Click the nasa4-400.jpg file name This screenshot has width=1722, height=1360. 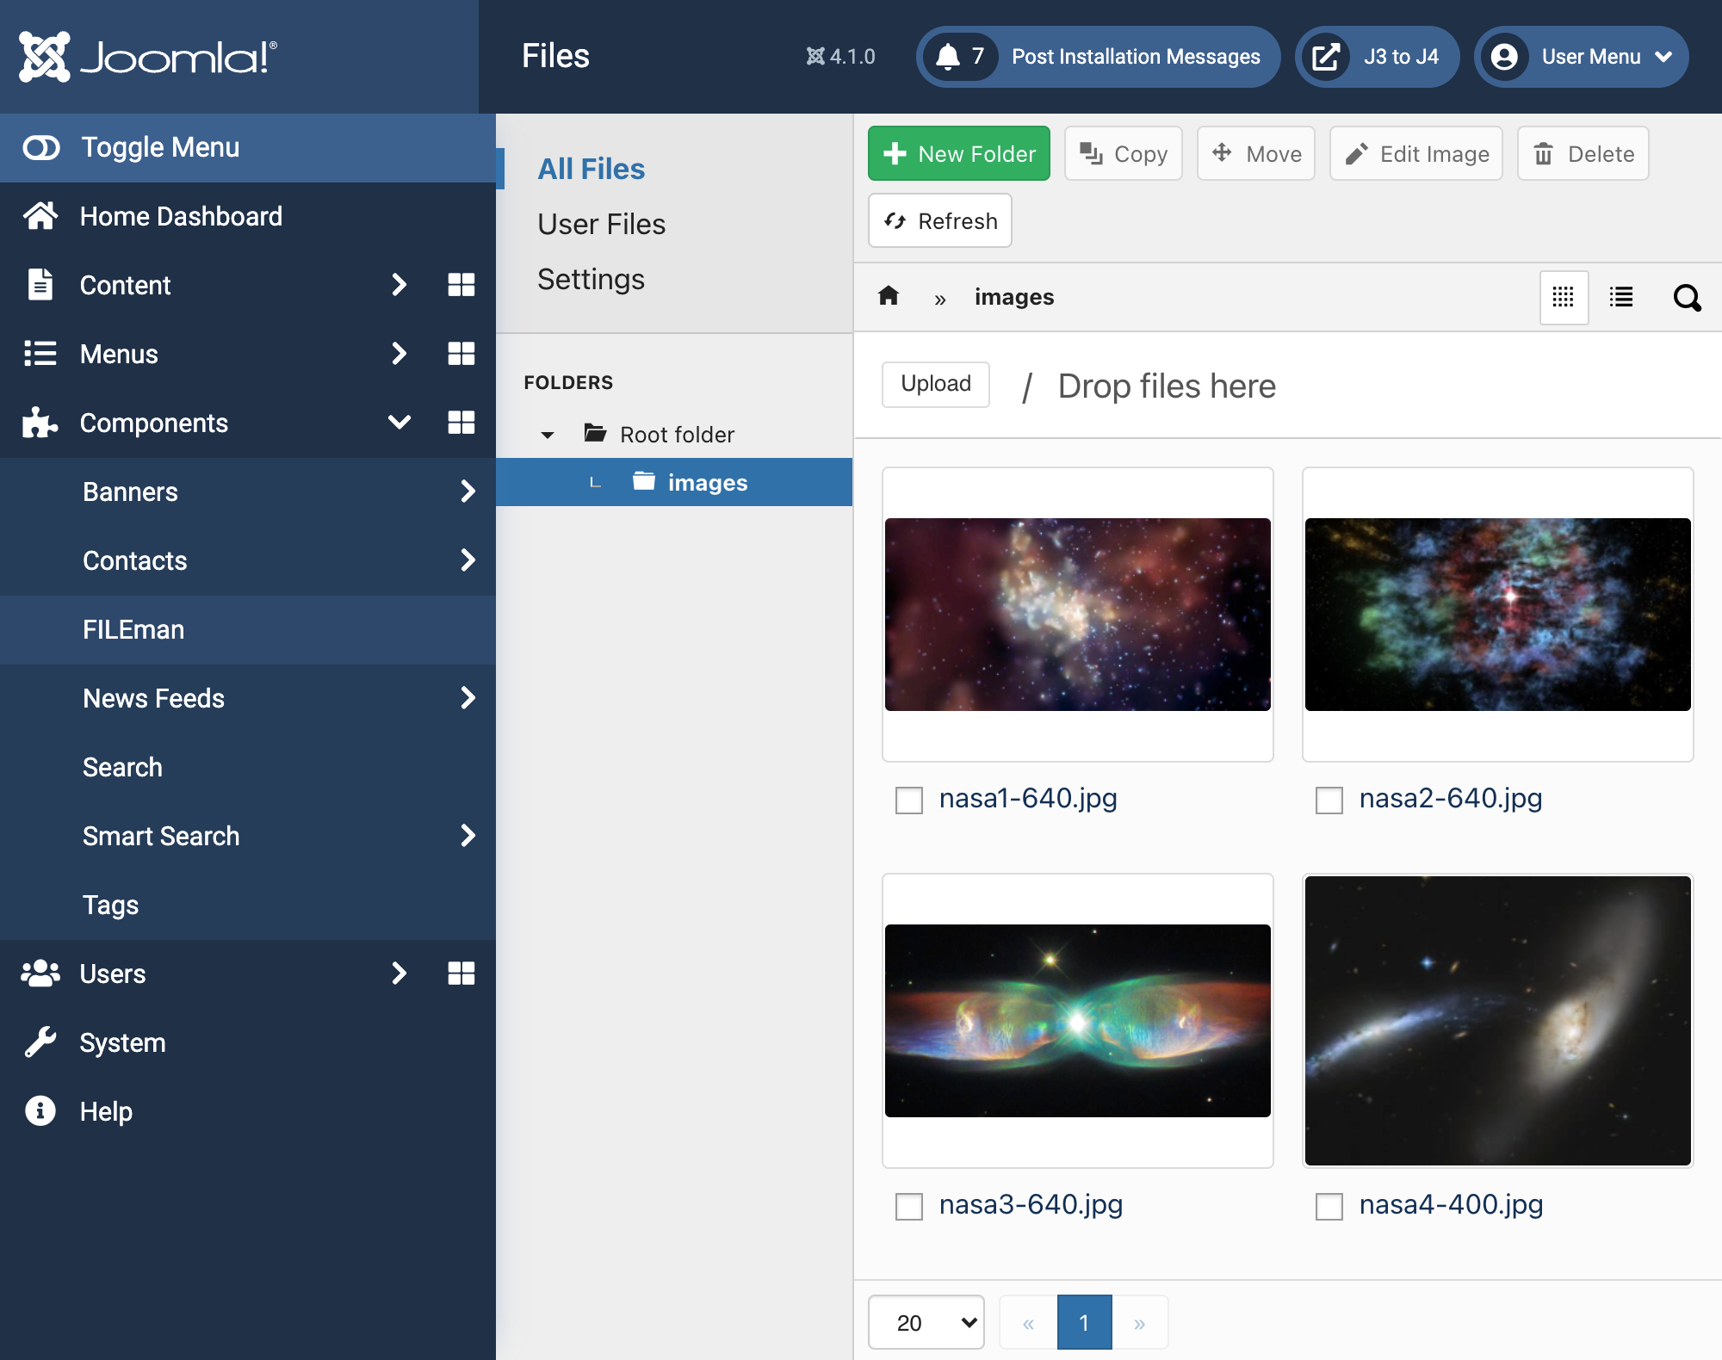coord(1451,1205)
